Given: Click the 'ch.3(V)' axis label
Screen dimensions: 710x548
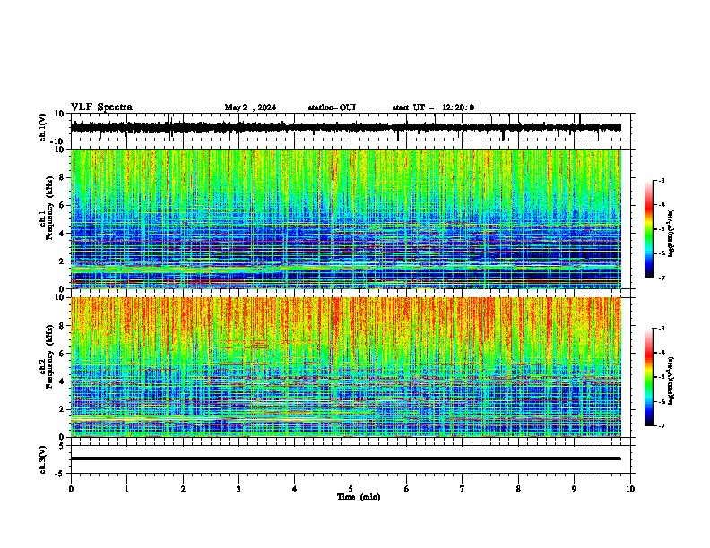Looking at the screenshot, I should [44, 460].
